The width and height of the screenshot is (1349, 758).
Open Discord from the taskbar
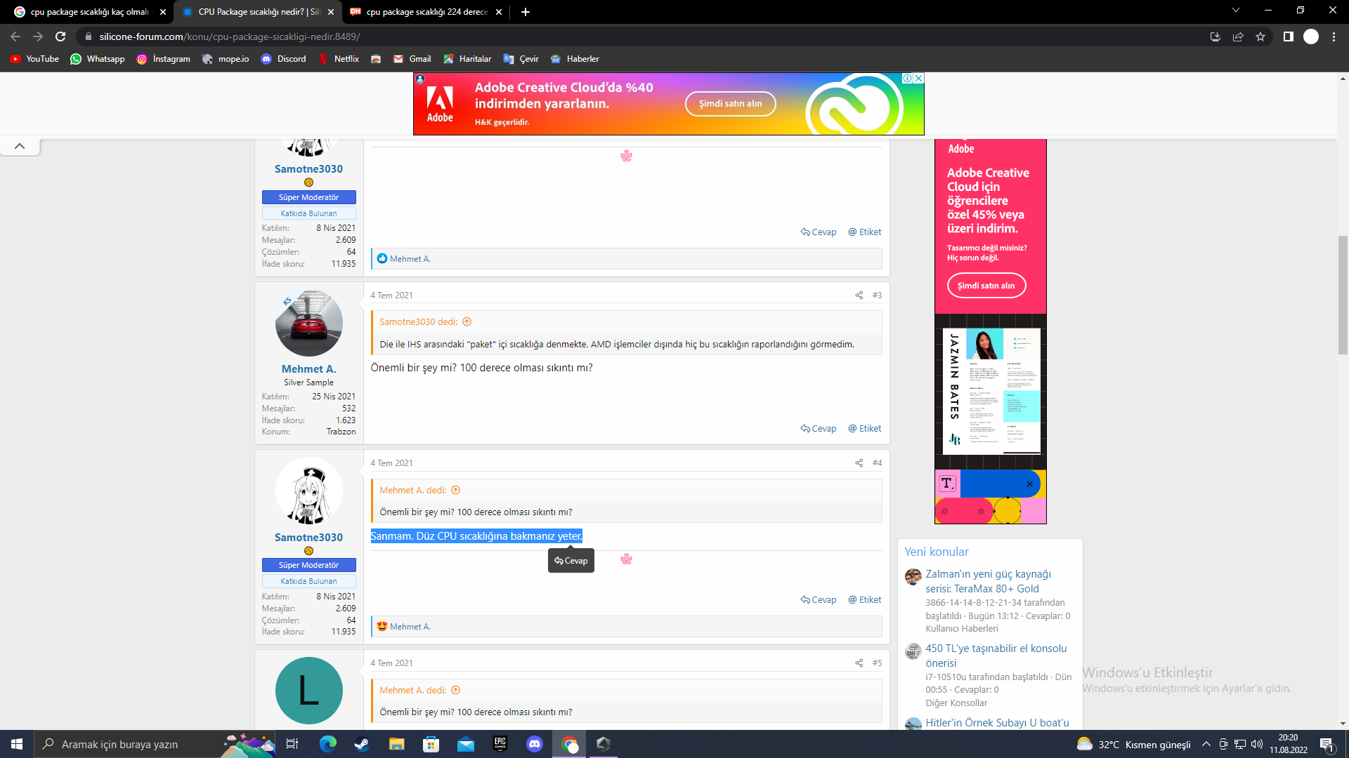535,744
